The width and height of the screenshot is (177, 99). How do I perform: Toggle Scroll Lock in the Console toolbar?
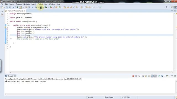(146, 76)
